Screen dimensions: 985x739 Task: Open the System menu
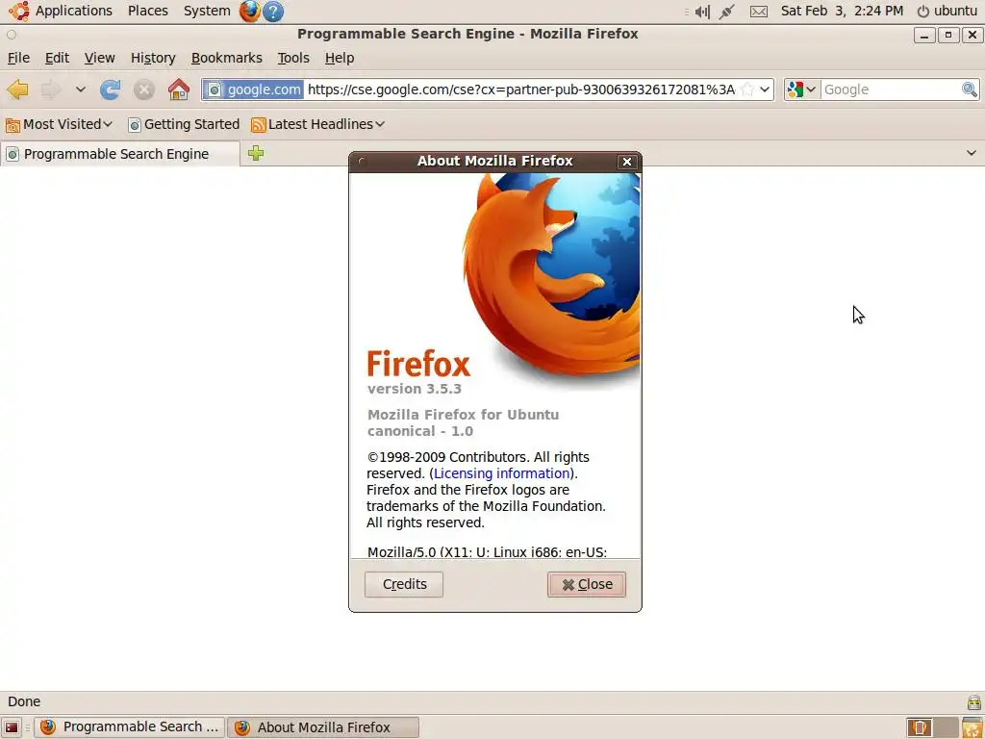click(x=207, y=11)
